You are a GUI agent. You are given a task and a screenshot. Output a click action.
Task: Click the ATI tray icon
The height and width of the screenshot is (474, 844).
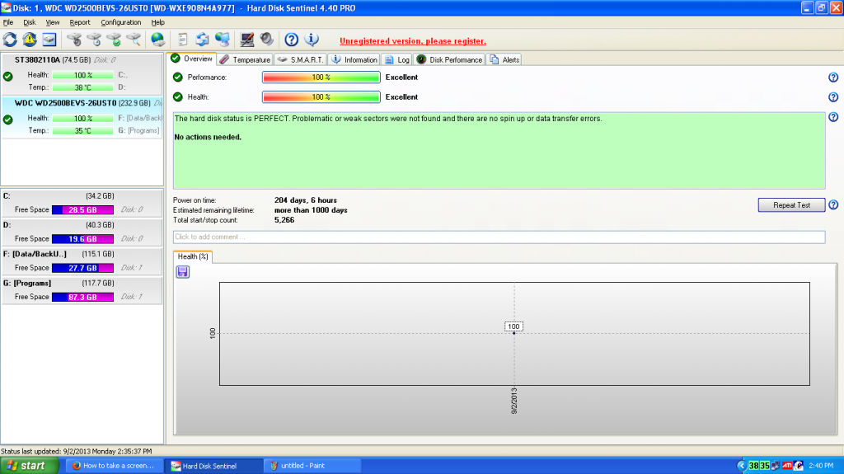pyautogui.click(x=787, y=466)
